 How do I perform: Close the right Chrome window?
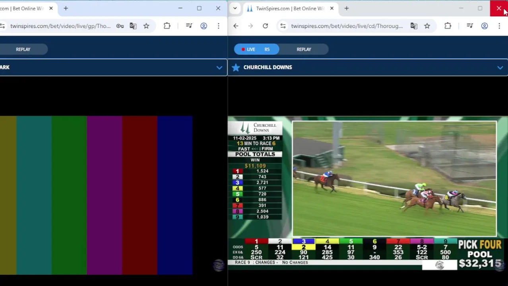point(499,8)
